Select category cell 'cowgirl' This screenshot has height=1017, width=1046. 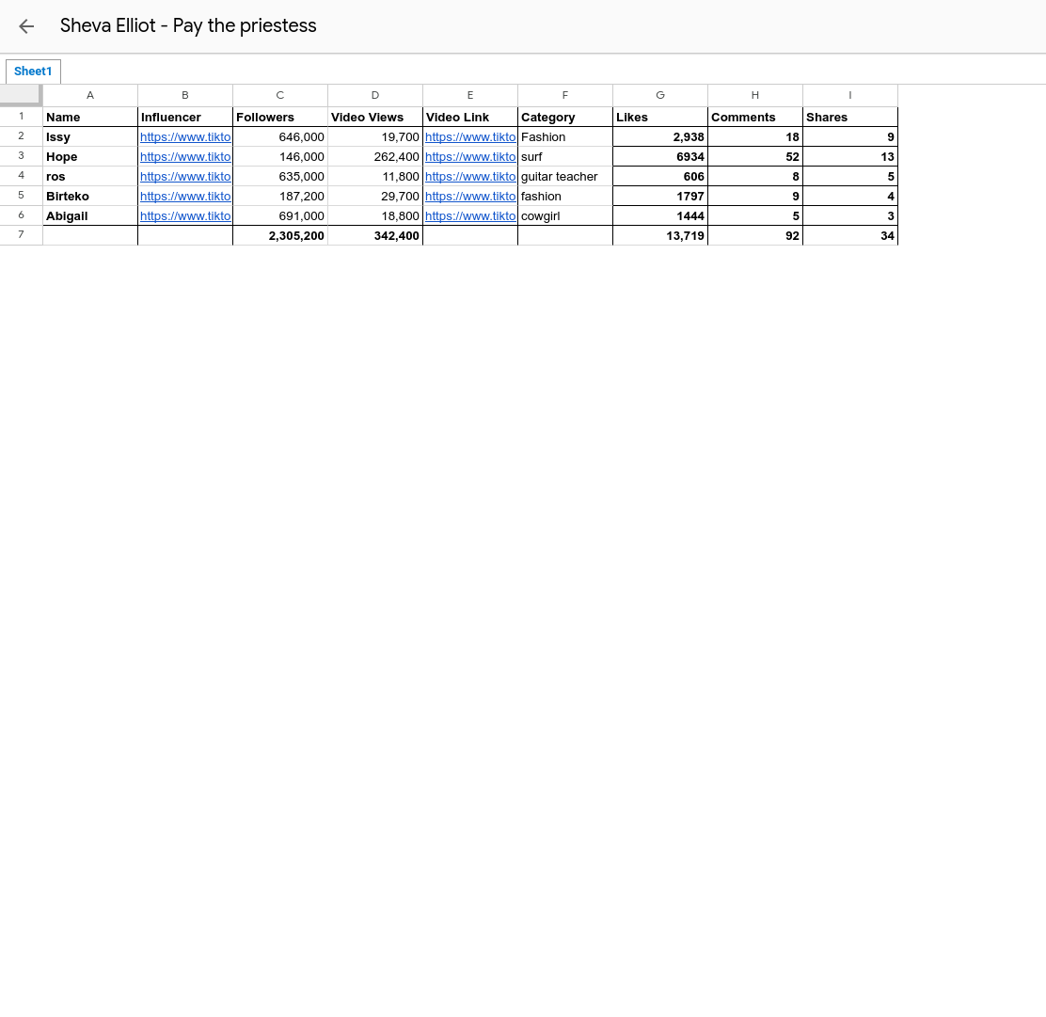565,215
